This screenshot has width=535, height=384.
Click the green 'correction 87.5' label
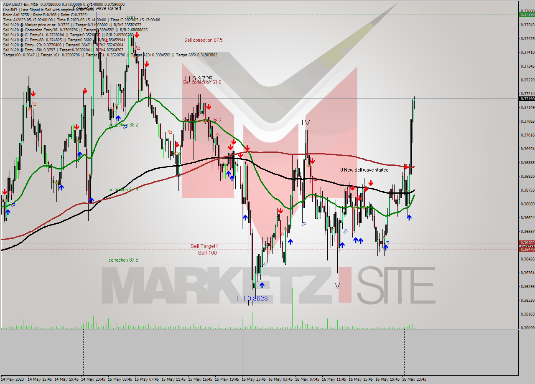(123, 260)
